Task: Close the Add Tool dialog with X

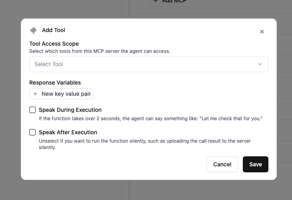Action: pos(262,32)
